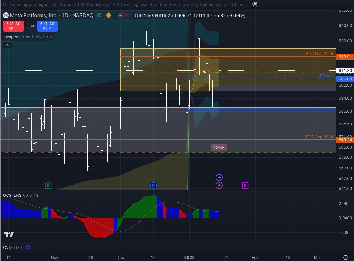Click the past earnings E marker
354x261 pixels.
[48, 185]
